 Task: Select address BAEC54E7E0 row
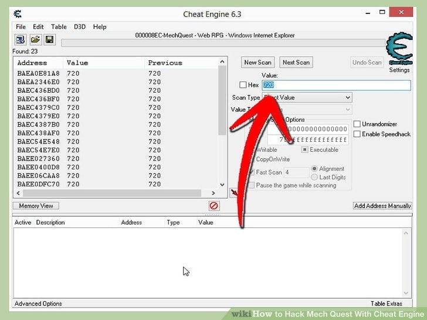(x=116, y=150)
